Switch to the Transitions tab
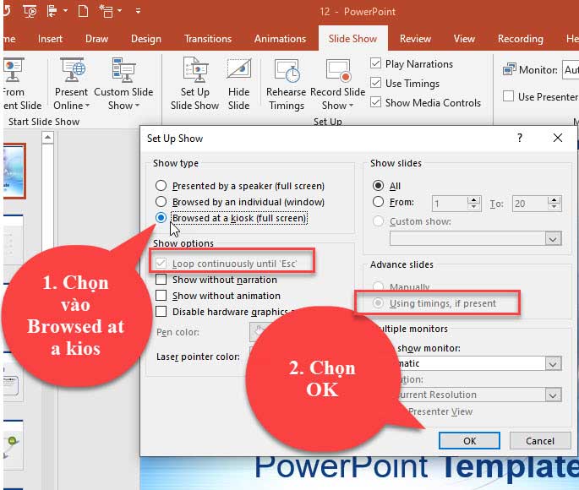The height and width of the screenshot is (490, 579). click(x=208, y=39)
